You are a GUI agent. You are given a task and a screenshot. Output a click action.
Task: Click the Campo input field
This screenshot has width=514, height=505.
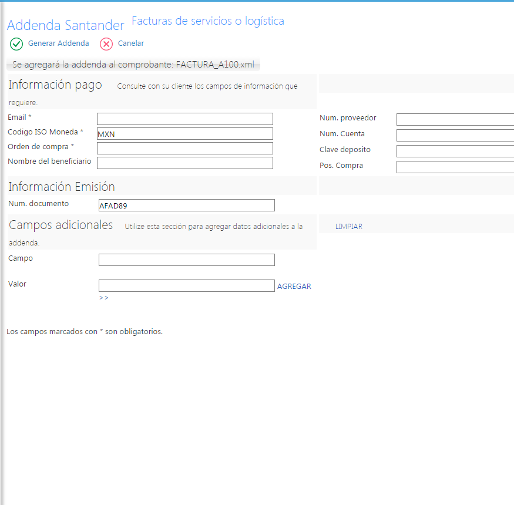[187, 260]
